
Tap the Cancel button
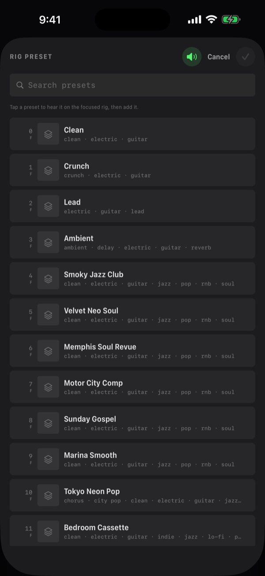(x=219, y=57)
